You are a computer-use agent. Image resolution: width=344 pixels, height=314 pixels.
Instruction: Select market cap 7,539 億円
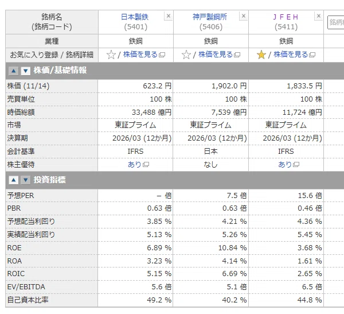pos(229,113)
